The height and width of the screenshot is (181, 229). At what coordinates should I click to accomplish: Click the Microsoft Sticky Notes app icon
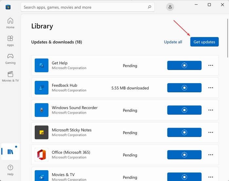(42, 132)
